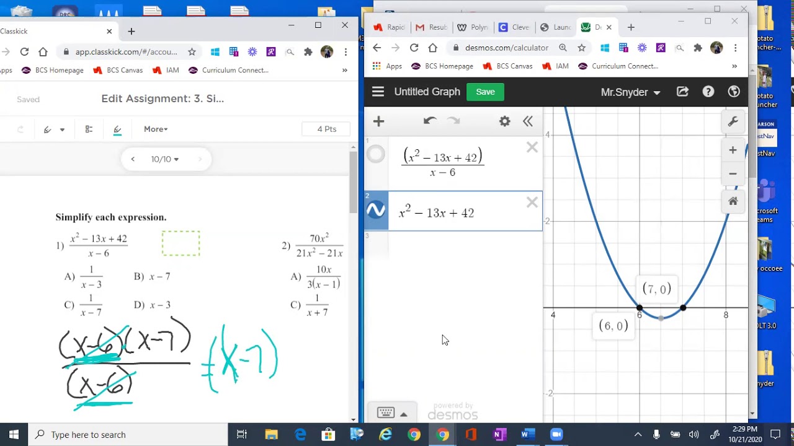Open the Desmos hamburger menu
Image resolution: width=794 pixels, height=446 pixels.
point(378,92)
